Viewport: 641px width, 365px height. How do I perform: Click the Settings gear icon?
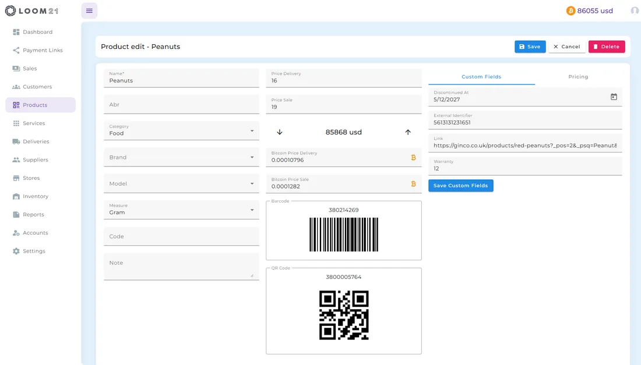point(16,251)
